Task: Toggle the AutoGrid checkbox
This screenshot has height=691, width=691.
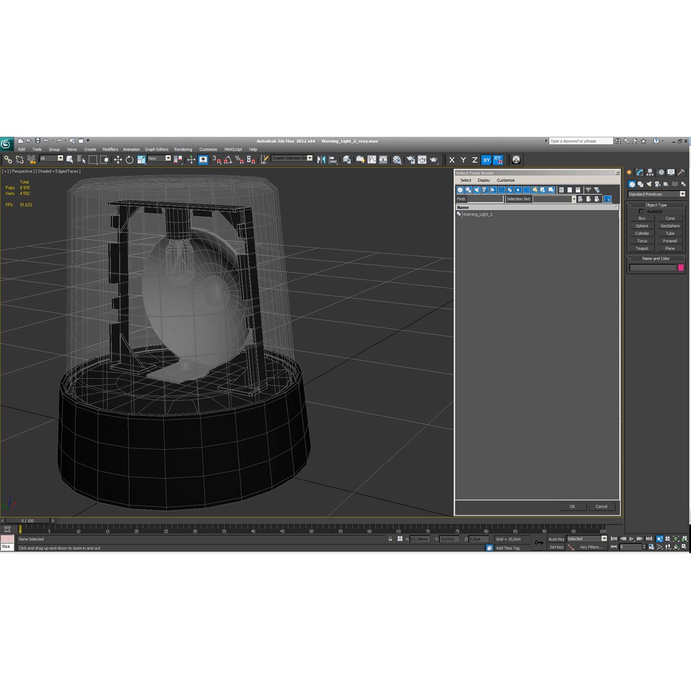Action: (x=641, y=212)
